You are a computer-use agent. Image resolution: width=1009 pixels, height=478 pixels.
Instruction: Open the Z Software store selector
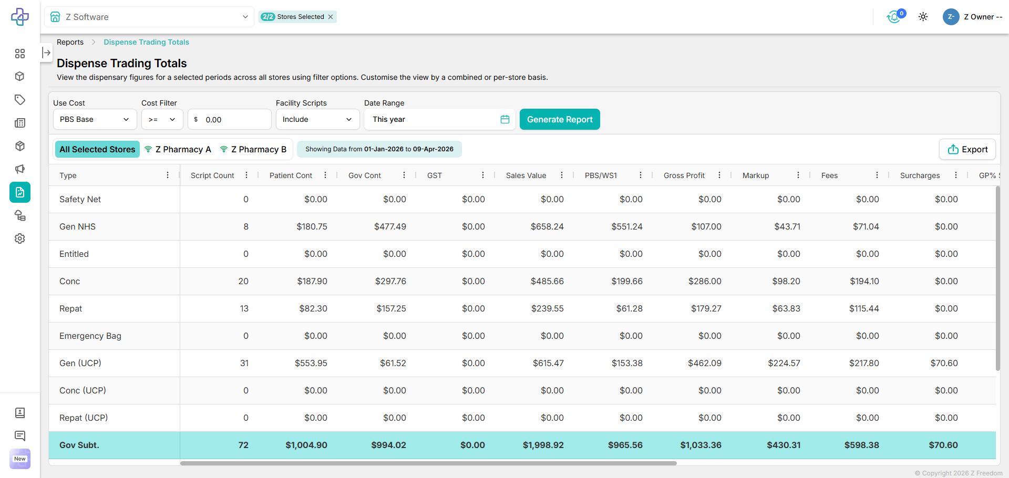coord(149,17)
